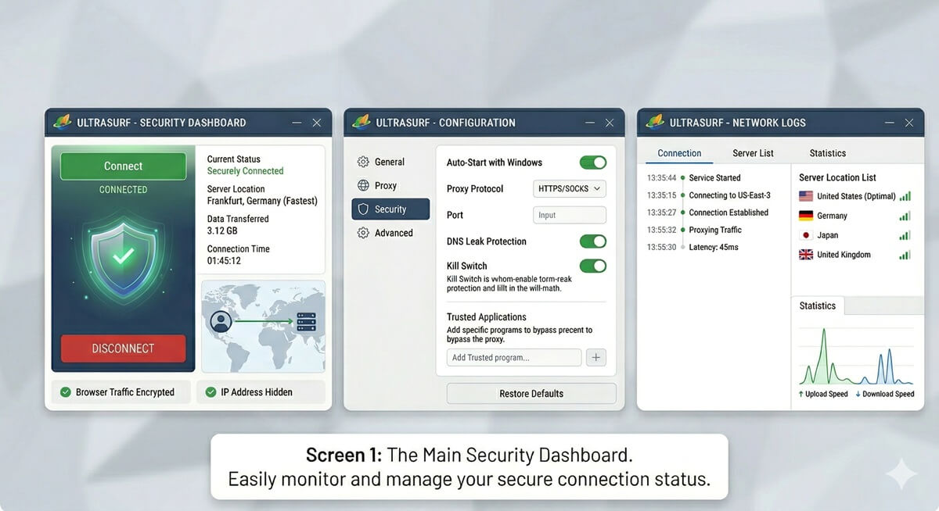
Task: Click the Japan signal strength bars
Action: [905, 235]
